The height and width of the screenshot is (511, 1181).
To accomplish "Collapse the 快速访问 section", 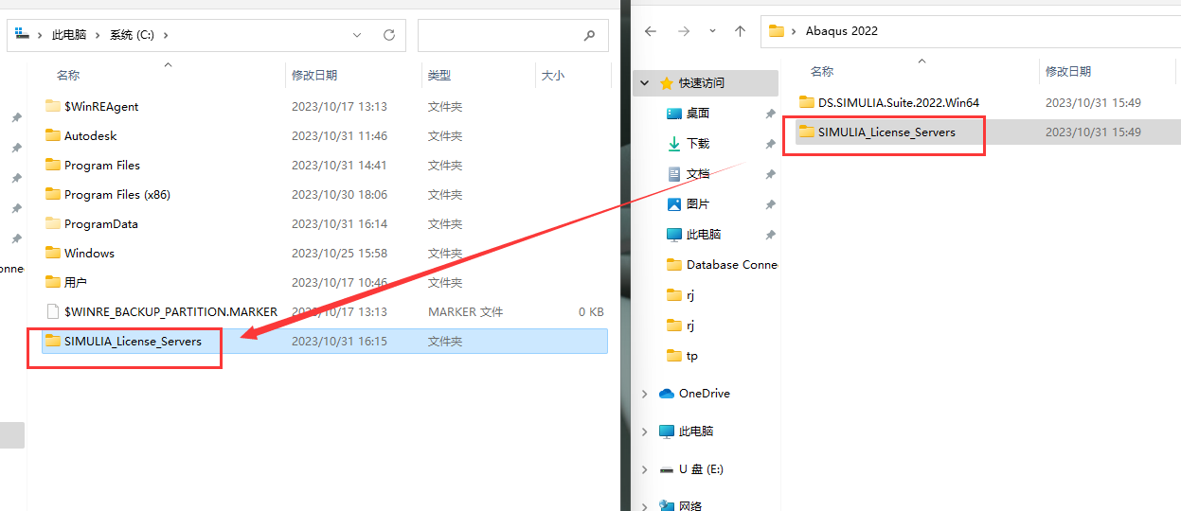I will point(645,83).
